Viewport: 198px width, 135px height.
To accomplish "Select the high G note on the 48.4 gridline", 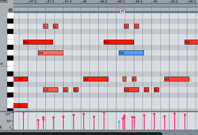I will click(136, 26).
